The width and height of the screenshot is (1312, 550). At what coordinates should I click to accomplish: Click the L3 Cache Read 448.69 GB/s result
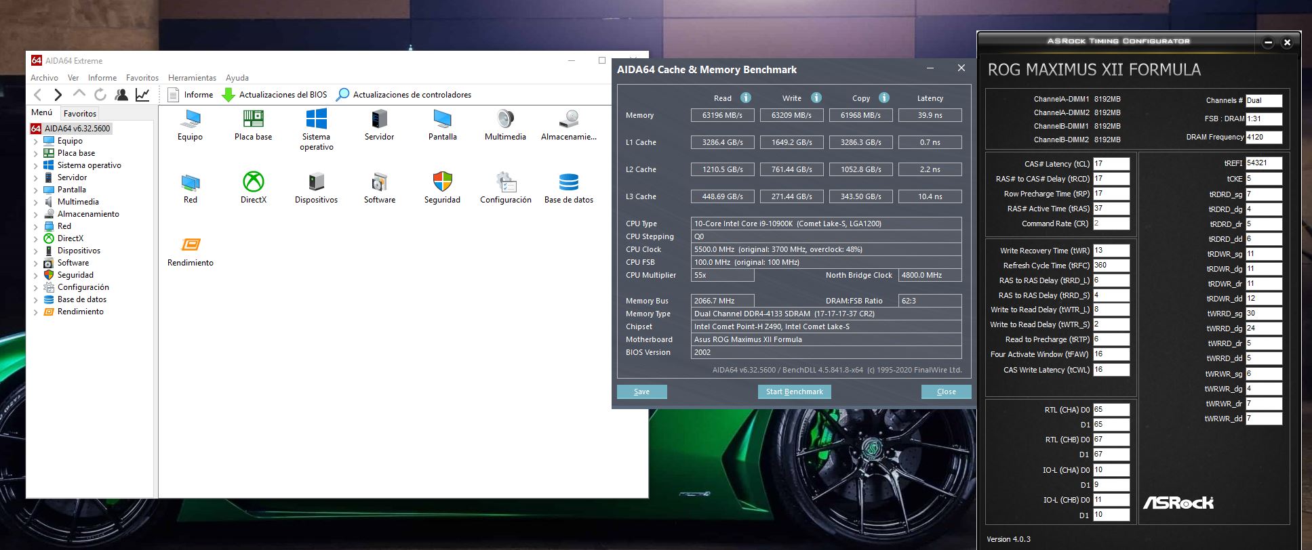pyautogui.click(x=722, y=196)
